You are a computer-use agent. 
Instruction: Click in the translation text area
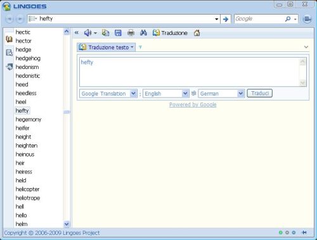(190, 72)
